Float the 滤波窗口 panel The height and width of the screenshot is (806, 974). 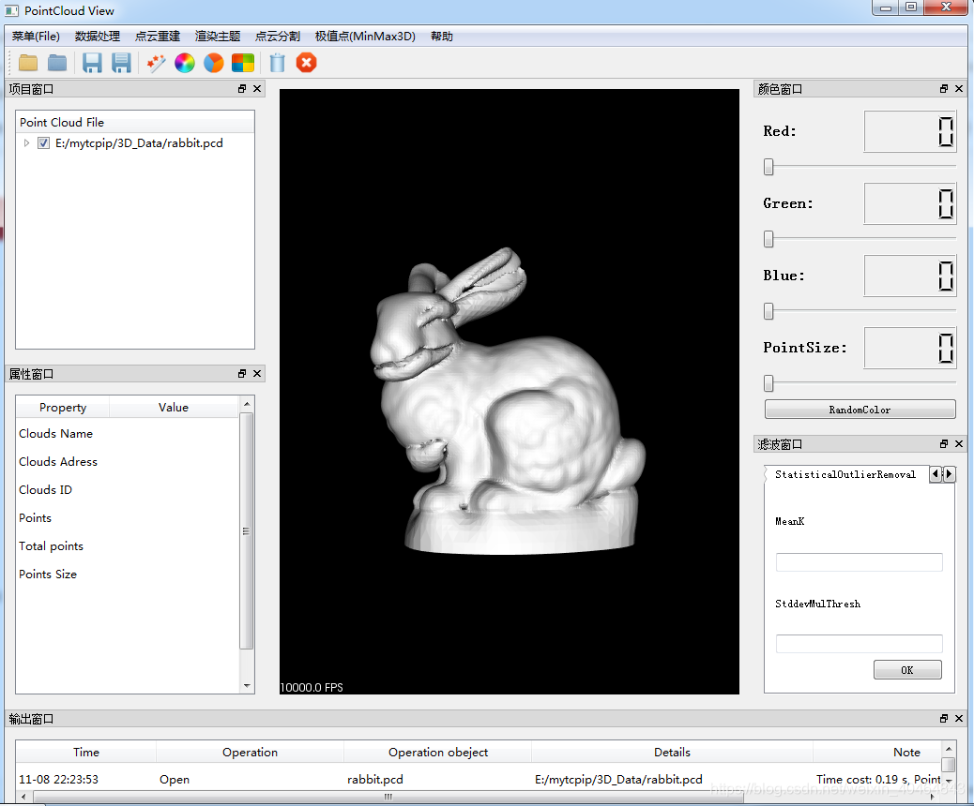point(944,443)
